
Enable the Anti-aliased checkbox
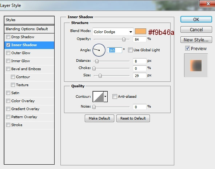(x=115, y=96)
